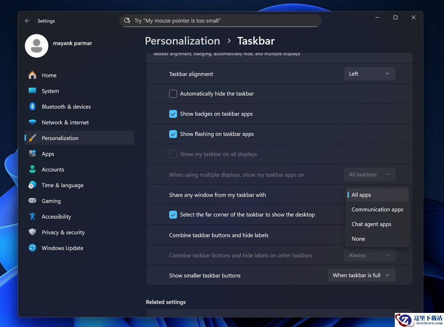The width and height of the screenshot is (444, 327).
Task: Open the Taskbar alignment dropdown
Action: tap(369, 74)
